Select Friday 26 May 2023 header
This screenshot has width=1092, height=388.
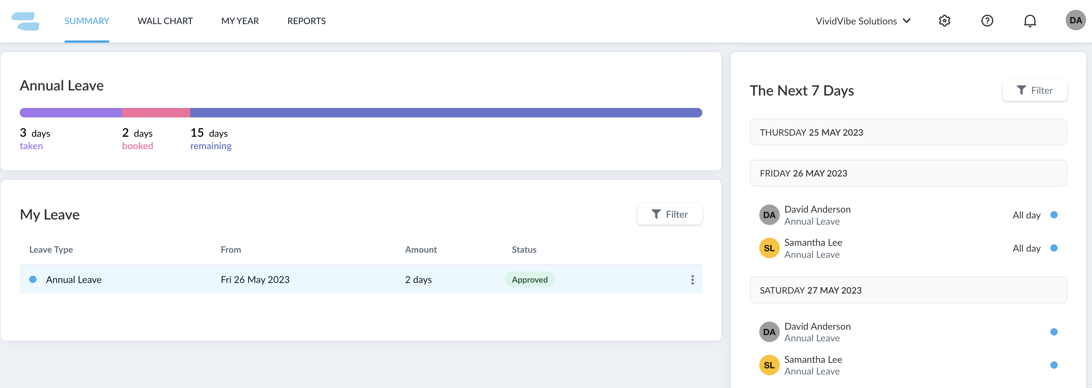click(908, 174)
